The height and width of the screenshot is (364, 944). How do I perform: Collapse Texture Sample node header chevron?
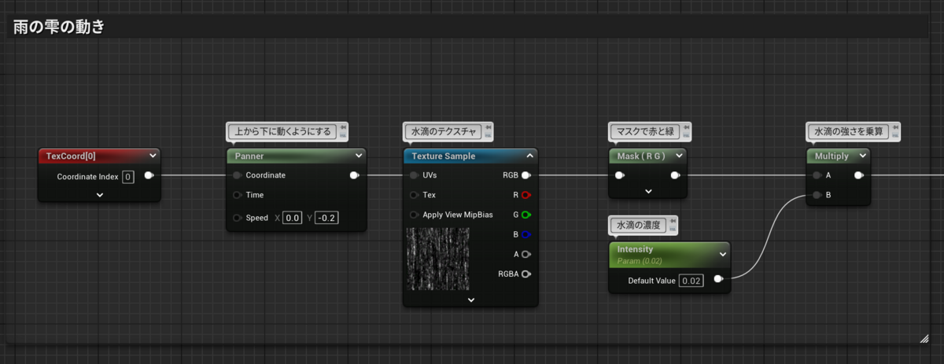tap(531, 156)
